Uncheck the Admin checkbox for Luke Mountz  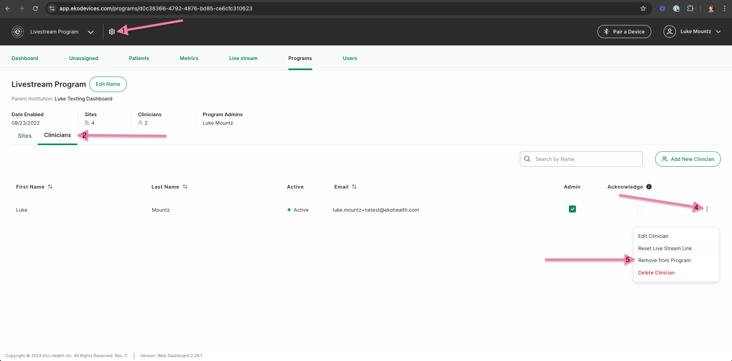click(572, 209)
